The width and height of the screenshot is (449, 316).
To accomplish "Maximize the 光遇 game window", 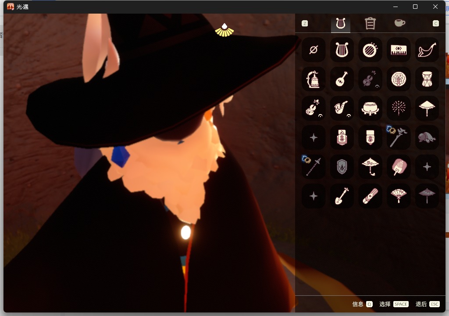I will (415, 7).
